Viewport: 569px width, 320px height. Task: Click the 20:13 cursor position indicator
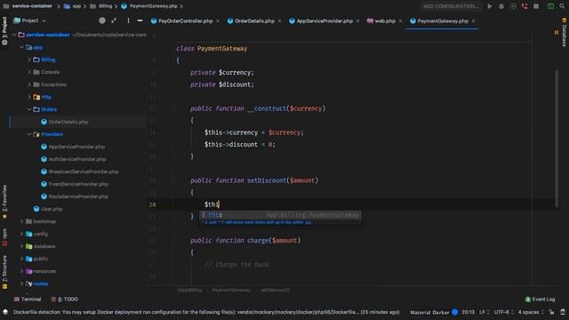(x=469, y=312)
